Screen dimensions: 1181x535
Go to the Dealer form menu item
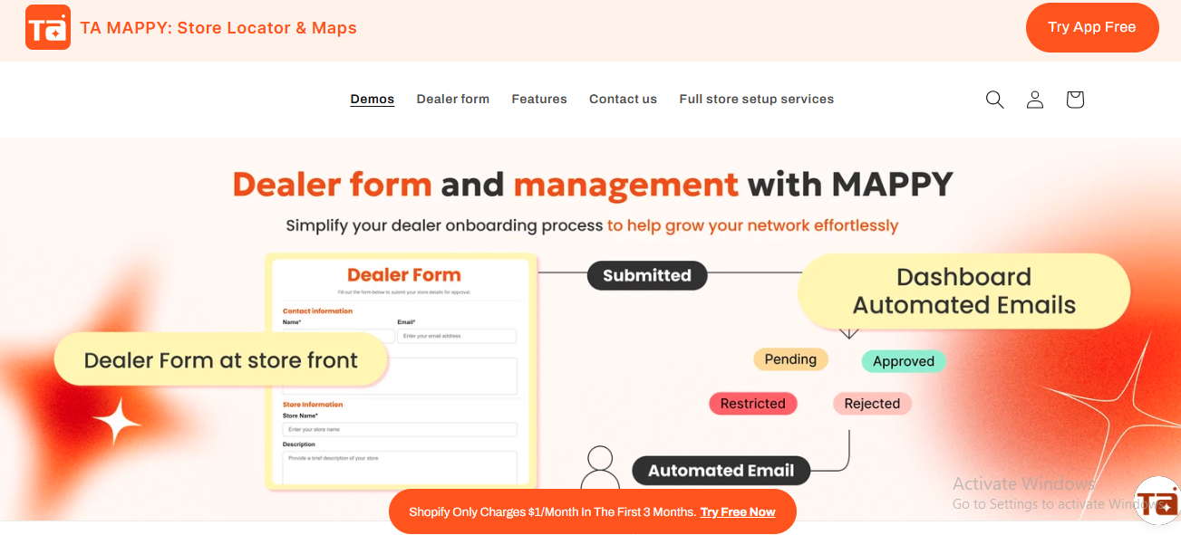(453, 100)
